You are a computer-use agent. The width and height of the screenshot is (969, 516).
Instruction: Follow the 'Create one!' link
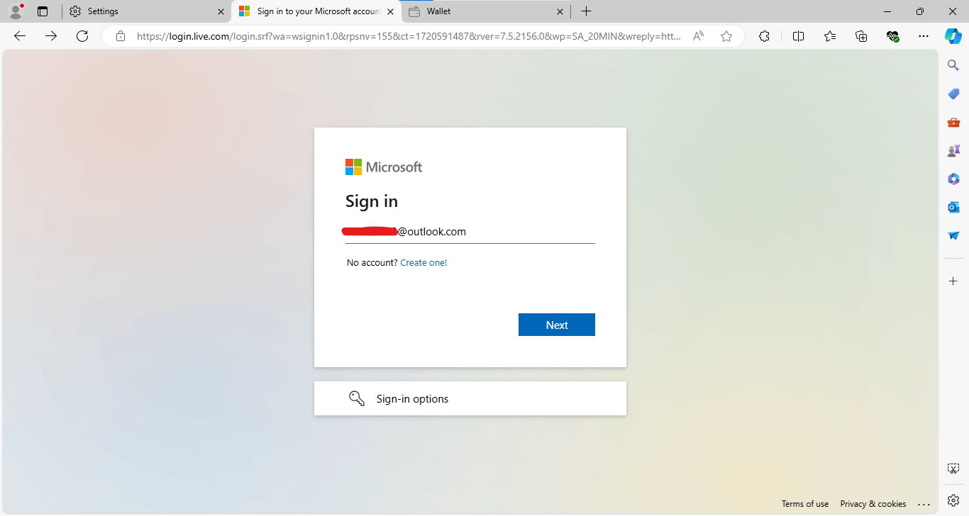[423, 262]
